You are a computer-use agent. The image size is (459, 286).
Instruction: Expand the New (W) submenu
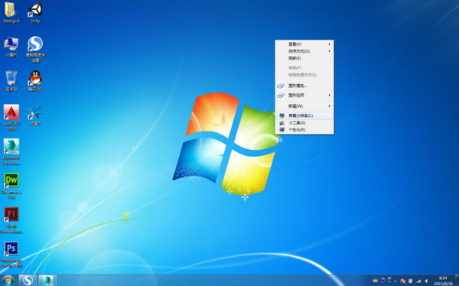click(x=304, y=106)
